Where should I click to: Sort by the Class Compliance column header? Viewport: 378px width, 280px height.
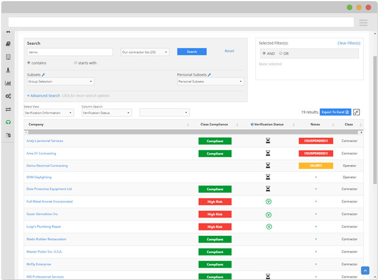(214, 124)
